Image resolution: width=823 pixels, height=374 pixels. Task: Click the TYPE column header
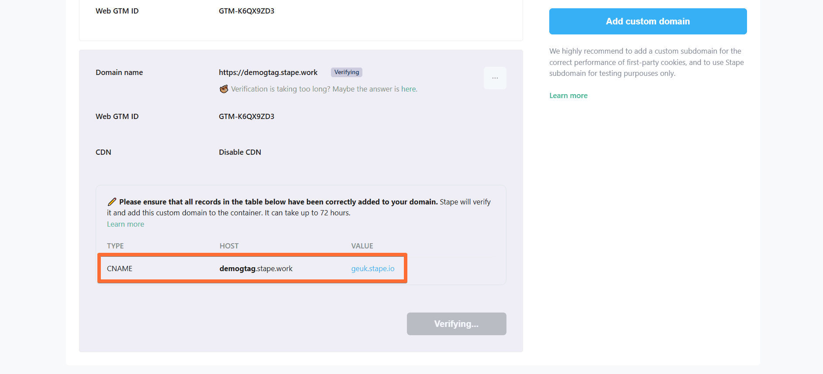click(115, 246)
